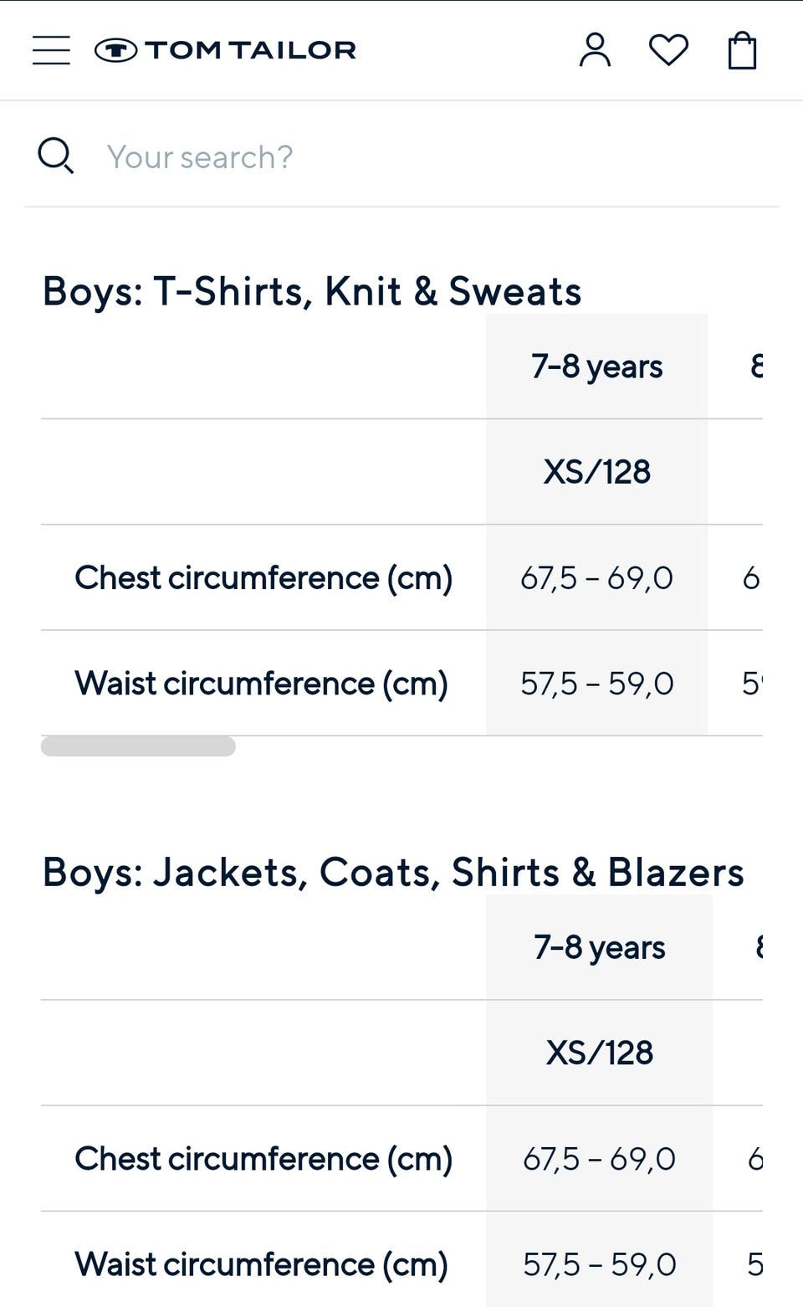Screen dimensions: 803x1307
Task: Select the 7-8 years header in Jackets table
Action: 599,947
